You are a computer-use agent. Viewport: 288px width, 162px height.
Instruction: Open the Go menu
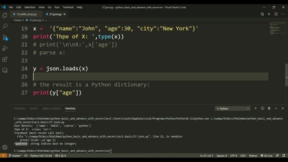pos(49,7)
